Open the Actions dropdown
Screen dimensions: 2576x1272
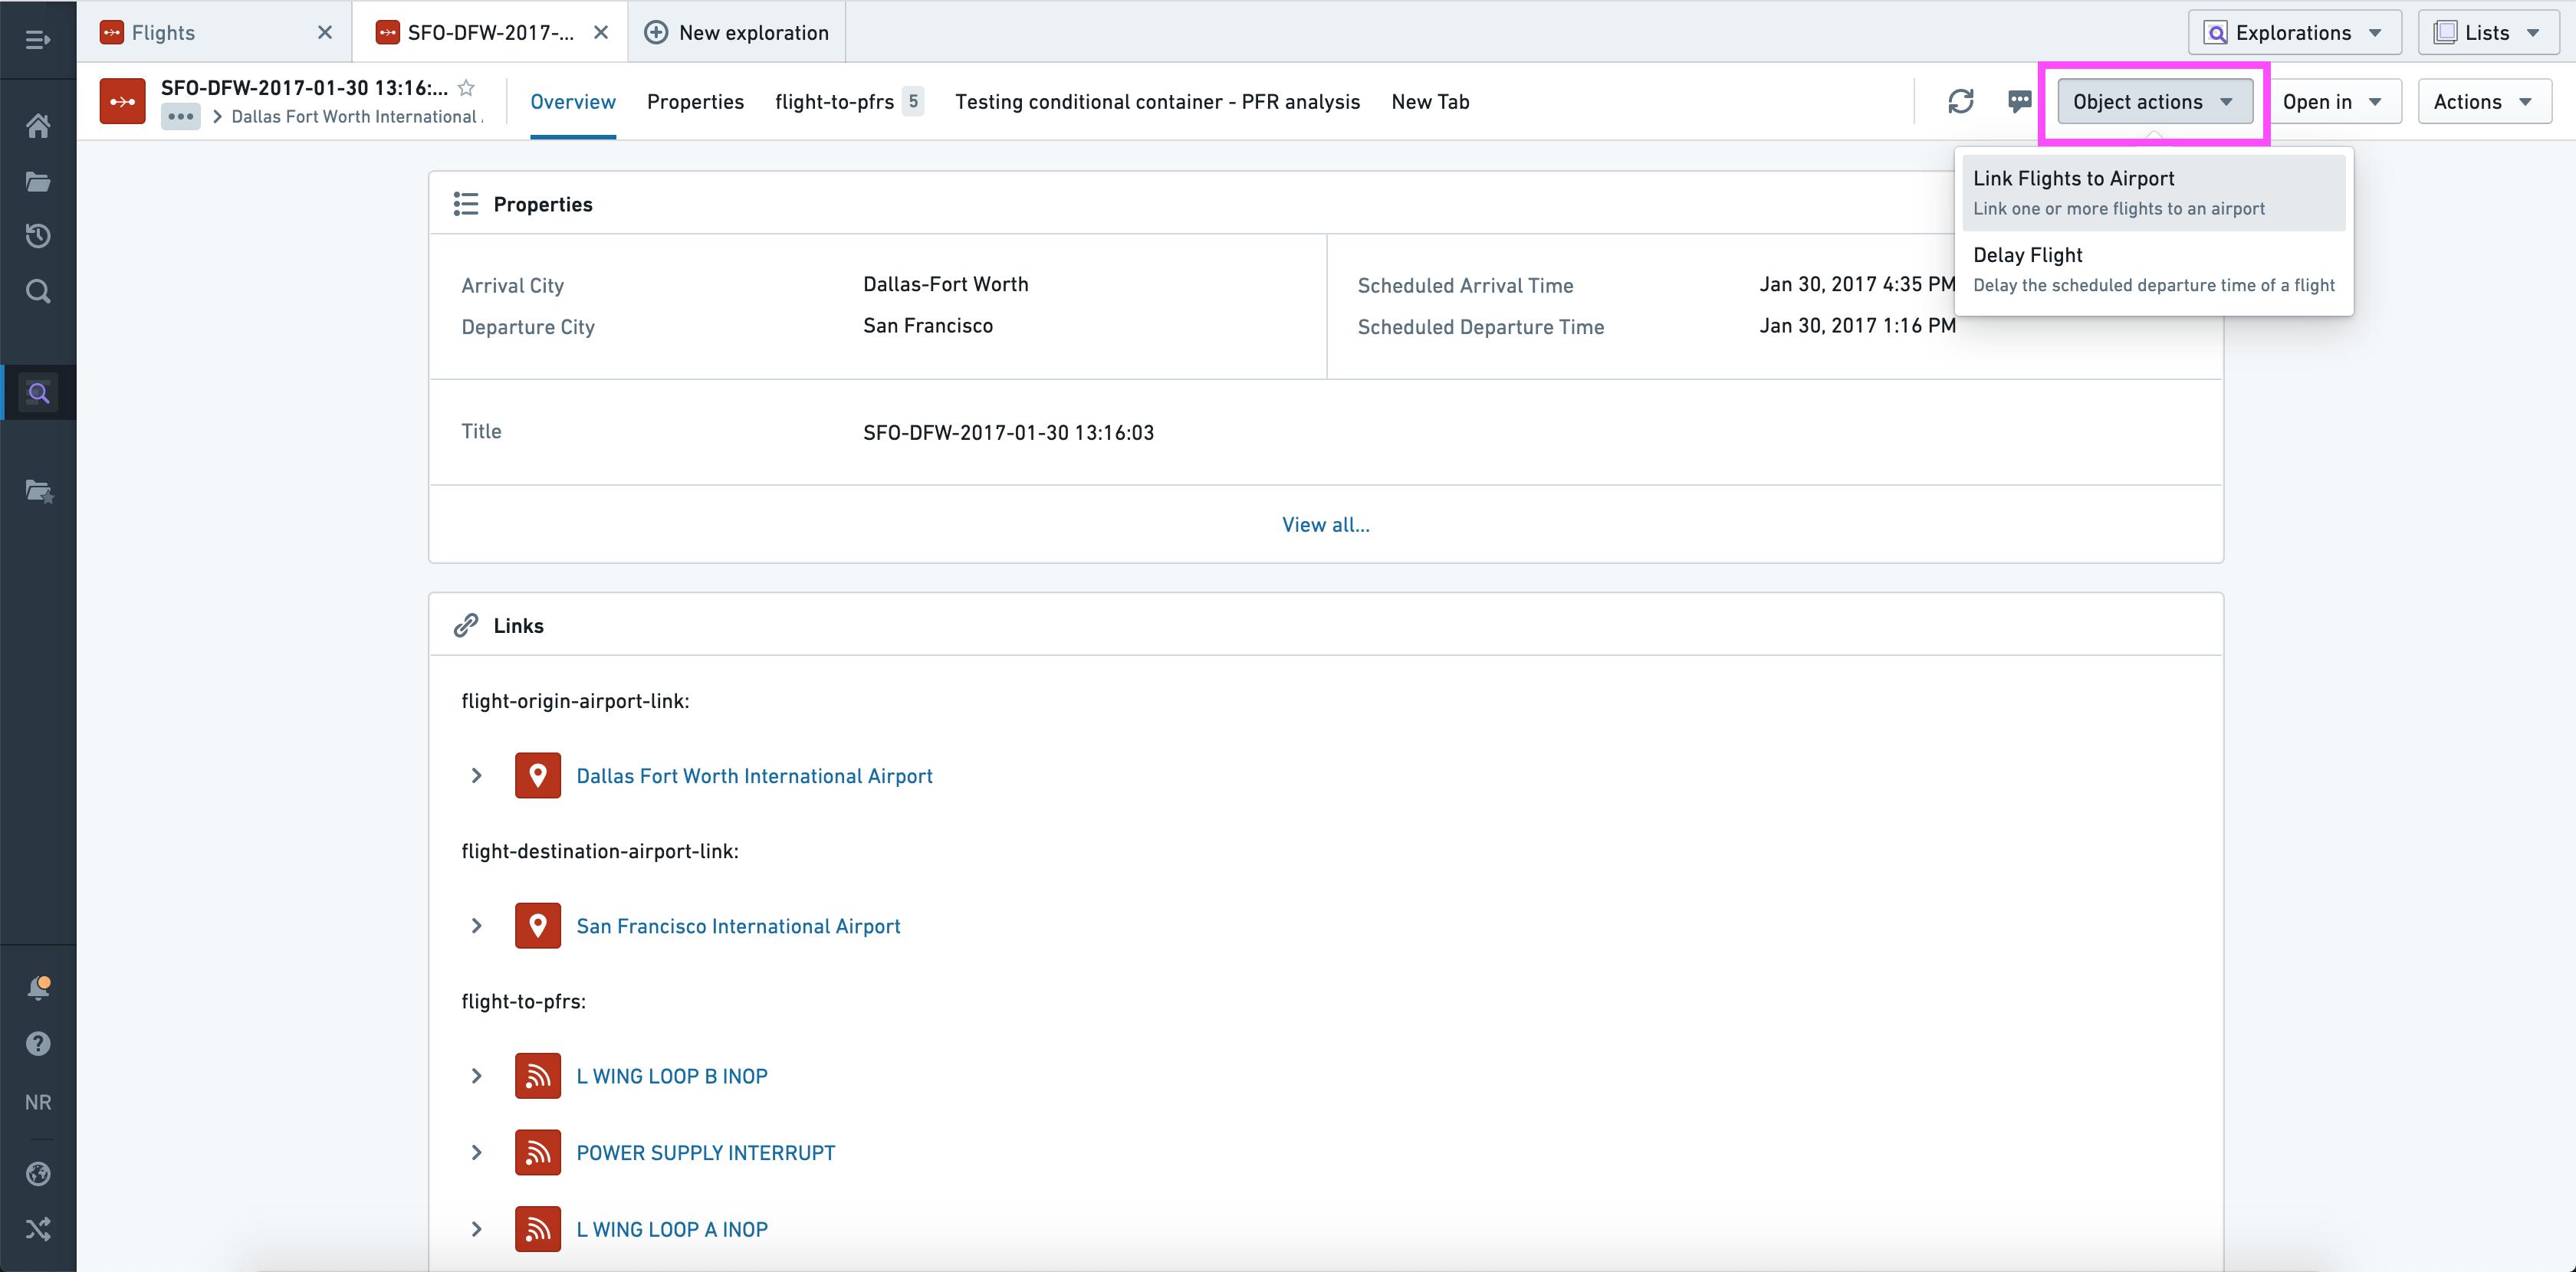tap(2484, 102)
